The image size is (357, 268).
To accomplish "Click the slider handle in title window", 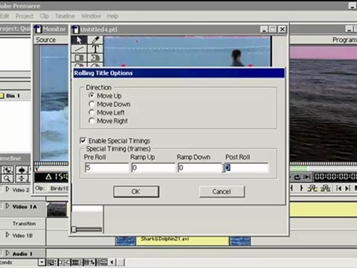I will tap(74, 229).
